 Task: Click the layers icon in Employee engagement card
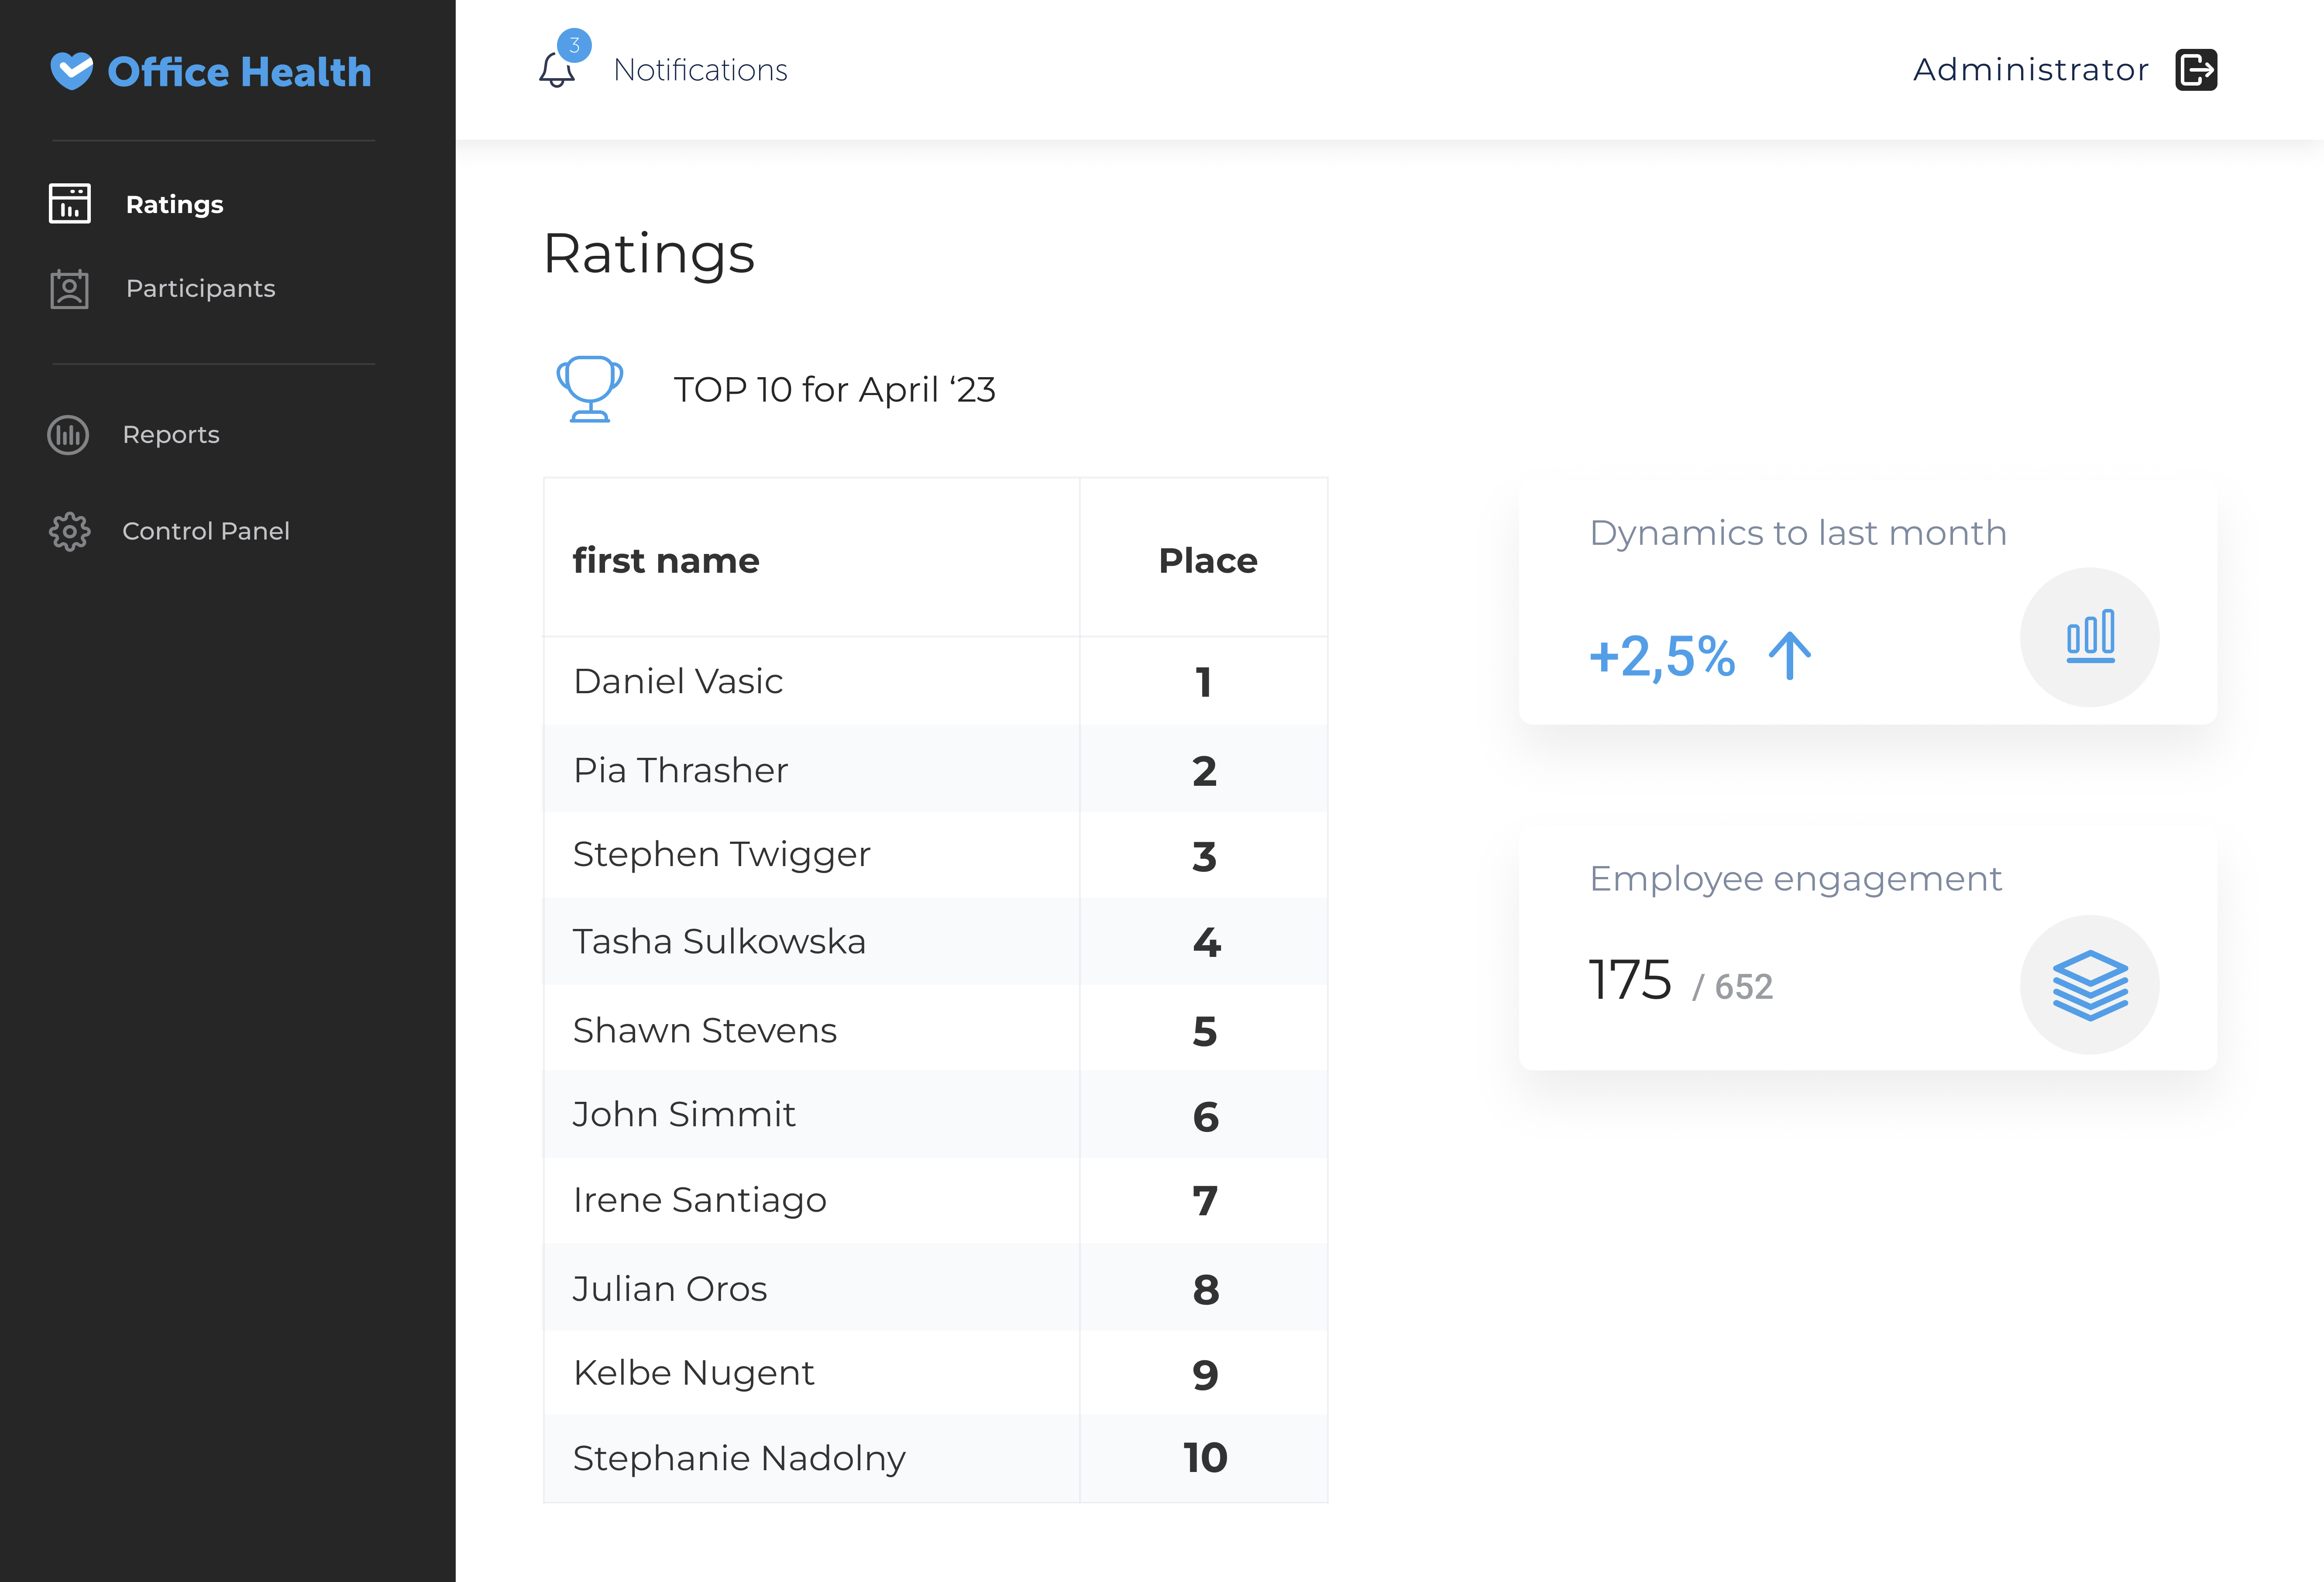point(2090,985)
